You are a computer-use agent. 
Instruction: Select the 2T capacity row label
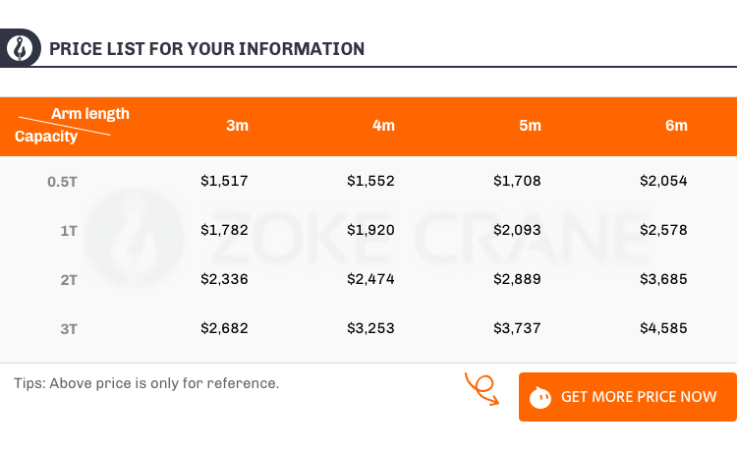tap(69, 280)
